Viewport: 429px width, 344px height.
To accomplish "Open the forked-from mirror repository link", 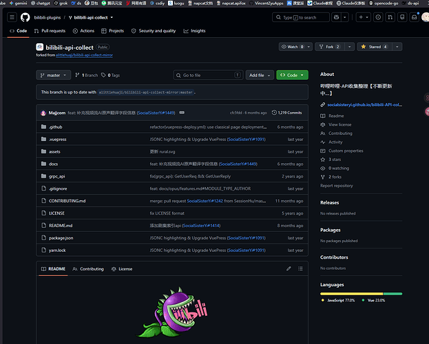I will point(84,55).
